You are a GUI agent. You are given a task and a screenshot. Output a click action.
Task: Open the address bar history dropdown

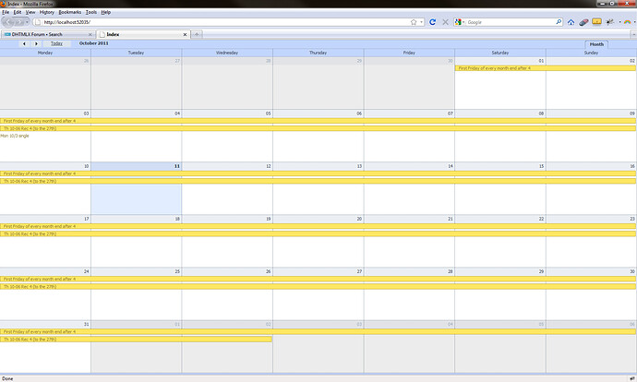coord(421,22)
